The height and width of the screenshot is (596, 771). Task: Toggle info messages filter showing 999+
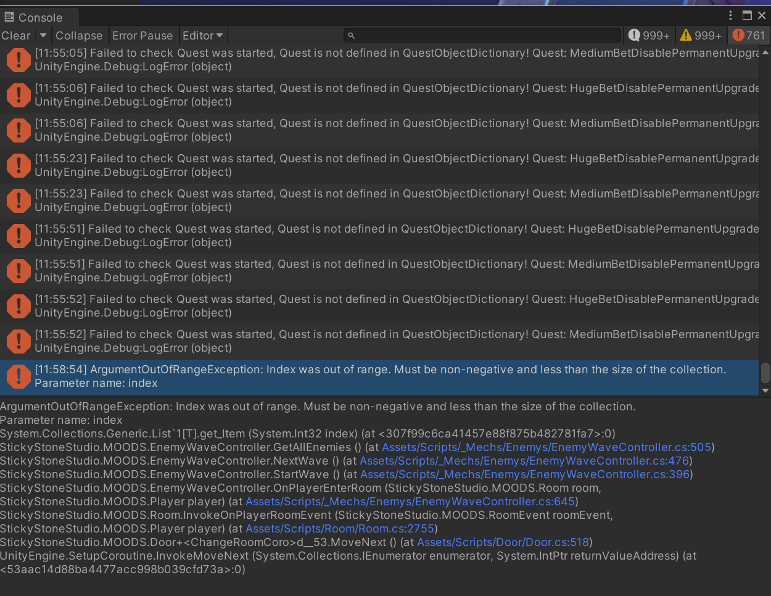[x=649, y=36]
